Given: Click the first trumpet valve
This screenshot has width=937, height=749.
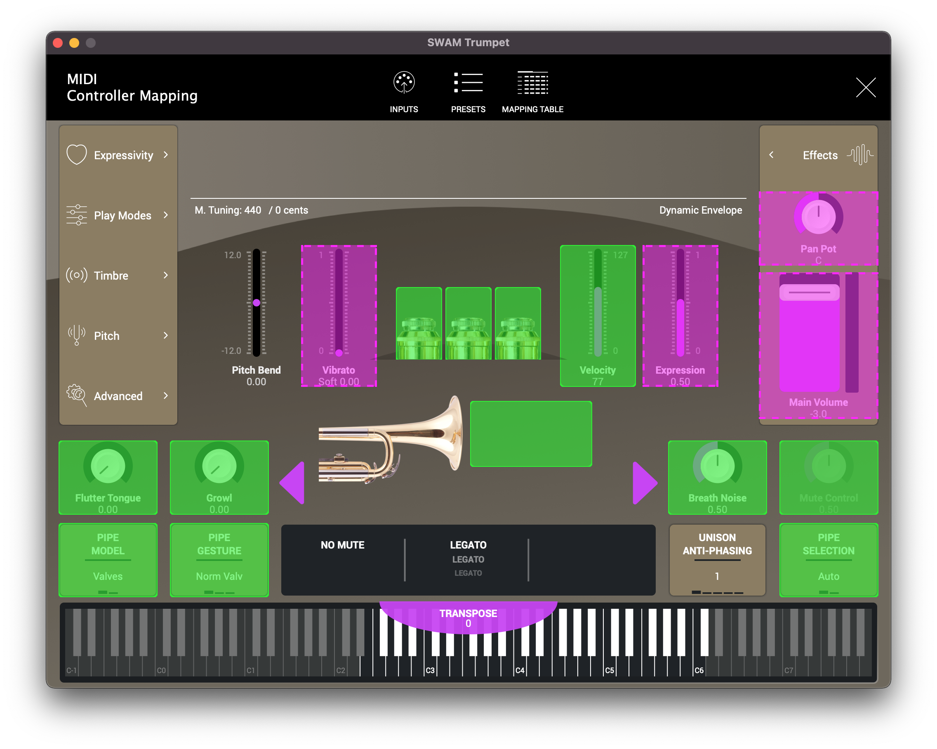Looking at the screenshot, I should [x=419, y=324].
